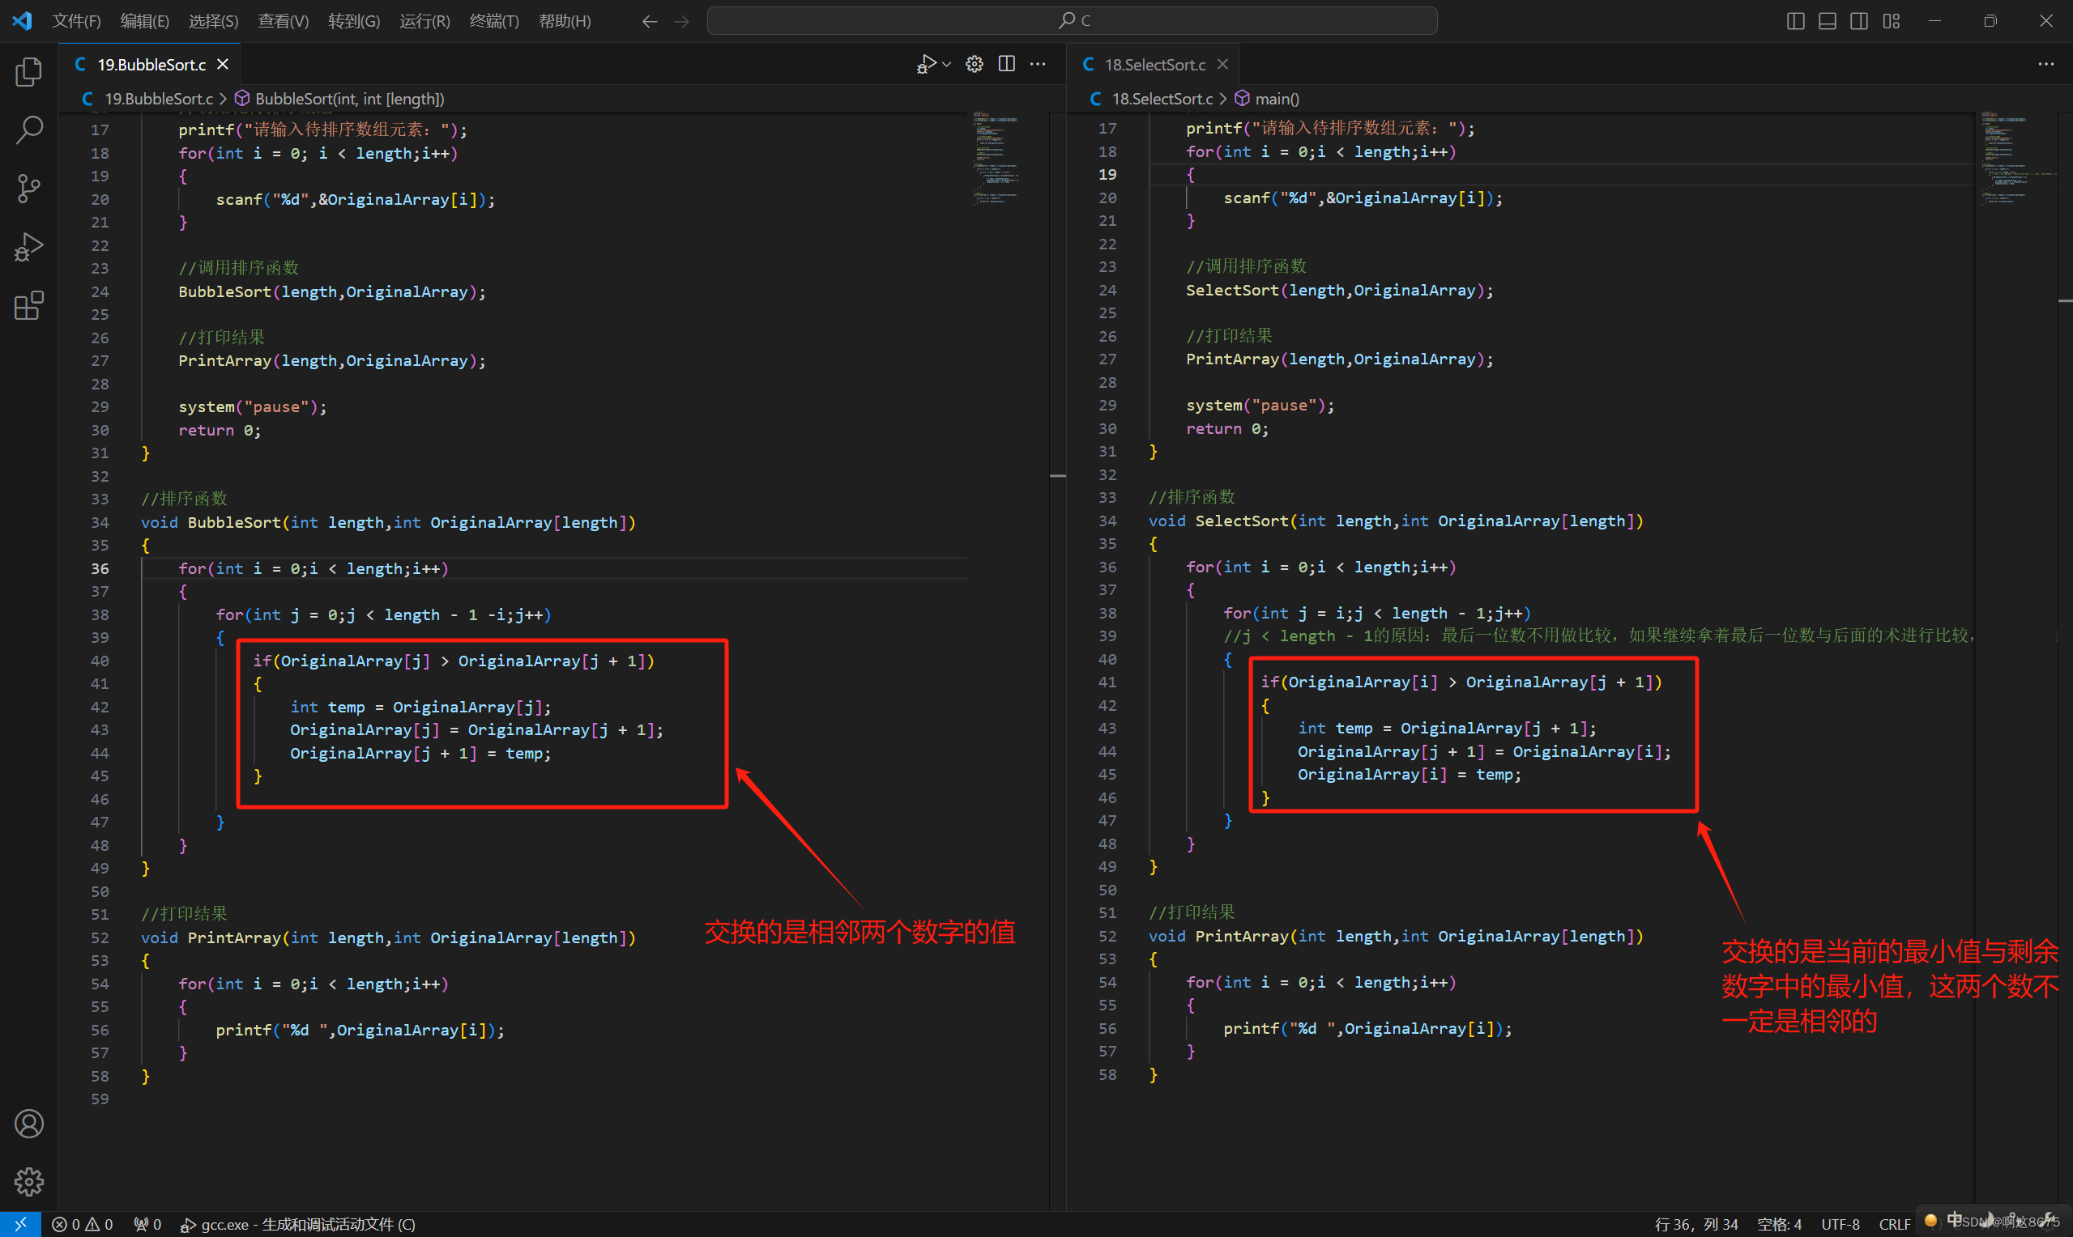
Task: Click the SelectSort(length,OriginalArray) call on line 24
Action: tap(1339, 290)
